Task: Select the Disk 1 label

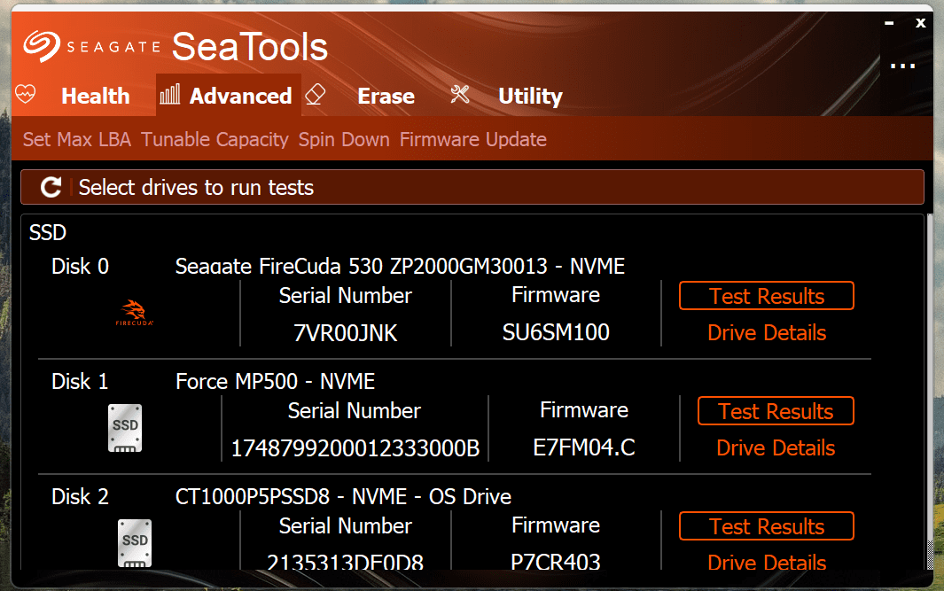Action: (80, 382)
